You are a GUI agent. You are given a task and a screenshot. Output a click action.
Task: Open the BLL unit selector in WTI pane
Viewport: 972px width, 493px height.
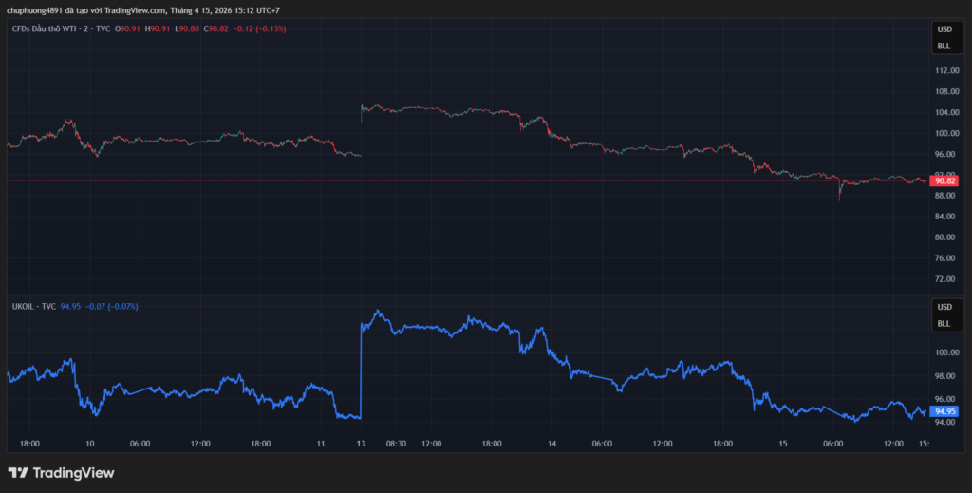[944, 45]
